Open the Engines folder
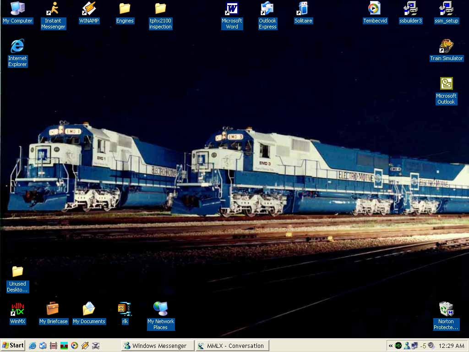 [125, 12]
